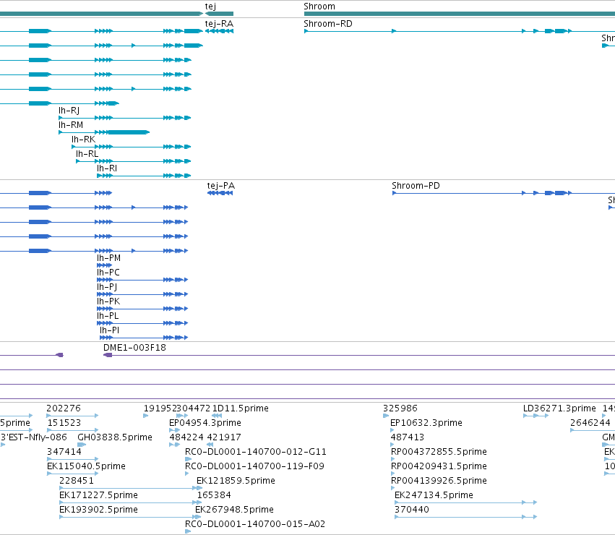Select EST 487413
Screen dimensions: 615x535
coord(408,437)
